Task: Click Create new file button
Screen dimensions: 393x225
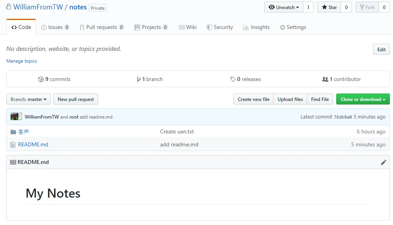Action: (253, 99)
